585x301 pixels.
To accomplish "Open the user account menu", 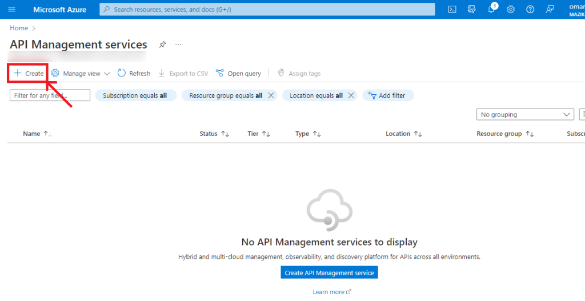I will [x=576, y=9].
